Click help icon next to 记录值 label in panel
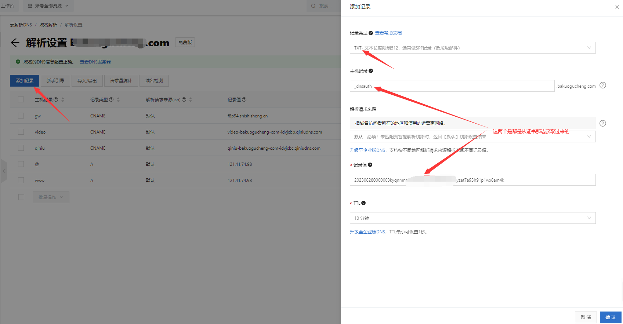This screenshot has height=324, width=623. point(370,165)
